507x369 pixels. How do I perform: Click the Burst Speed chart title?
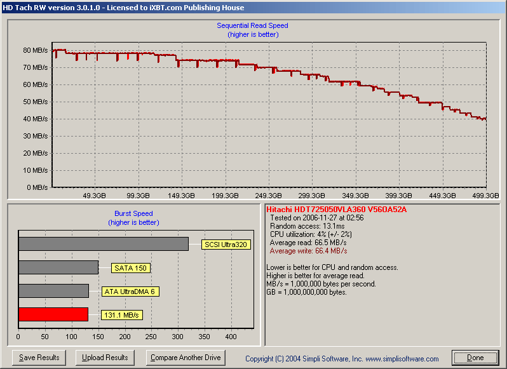pyautogui.click(x=133, y=213)
